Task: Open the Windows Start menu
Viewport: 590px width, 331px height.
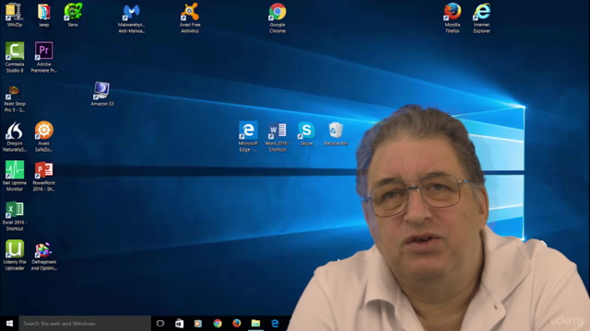Action: pos(9,323)
